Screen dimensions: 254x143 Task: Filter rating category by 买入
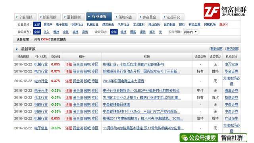[46, 32]
